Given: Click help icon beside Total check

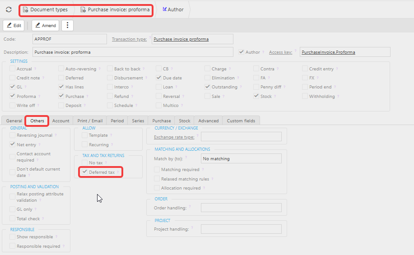Looking at the screenshot, I should point(43,218).
